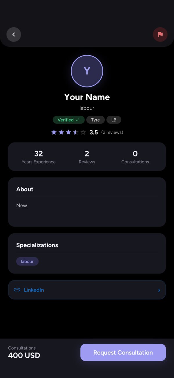The width and height of the screenshot is (174, 378).
Task: Tap the half-filled fourth star
Action: click(76, 132)
